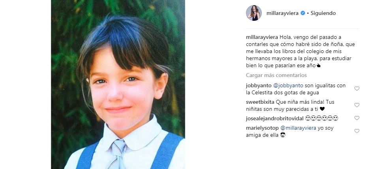Like sweetbixita's comment using the heart
The image size is (366, 169).
[x=357, y=105]
